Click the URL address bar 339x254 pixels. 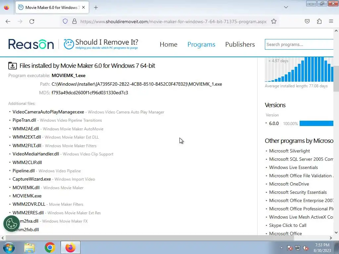173,21
